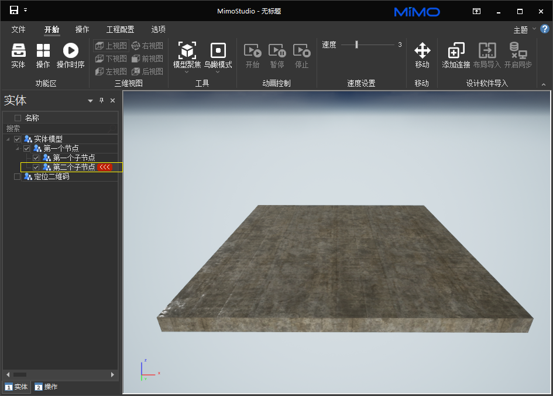Select the 鸟瞰模式 view icon
This screenshot has height=396, width=553.
218,51
